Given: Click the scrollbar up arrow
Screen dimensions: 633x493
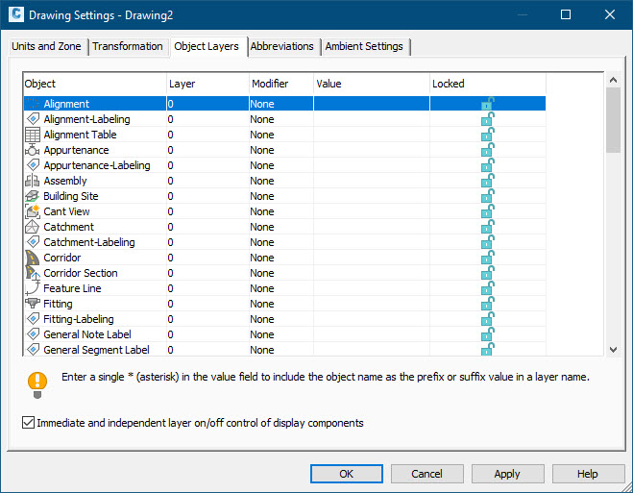Looking at the screenshot, I should pos(613,80).
